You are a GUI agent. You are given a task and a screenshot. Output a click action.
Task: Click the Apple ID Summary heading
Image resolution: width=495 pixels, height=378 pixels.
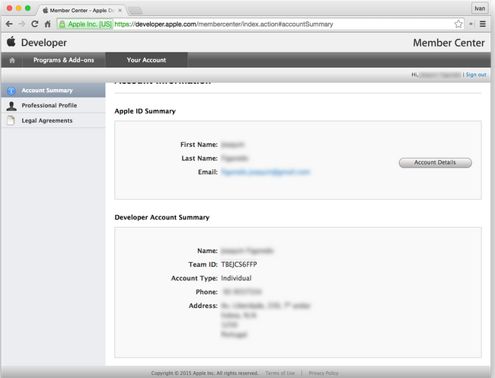point(145,111)
